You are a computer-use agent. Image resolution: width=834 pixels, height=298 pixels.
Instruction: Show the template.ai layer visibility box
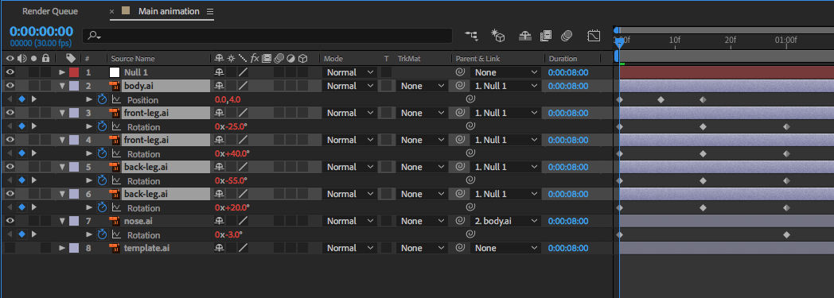pos(10,248)
